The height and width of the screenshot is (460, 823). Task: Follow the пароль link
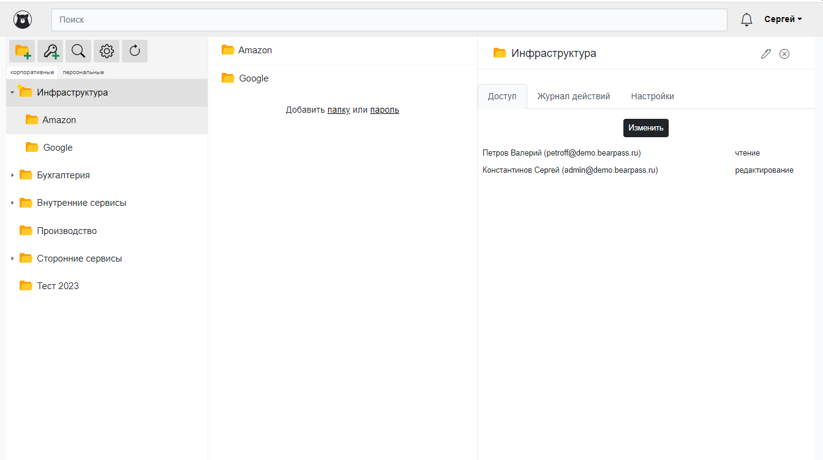click(385, 110)
